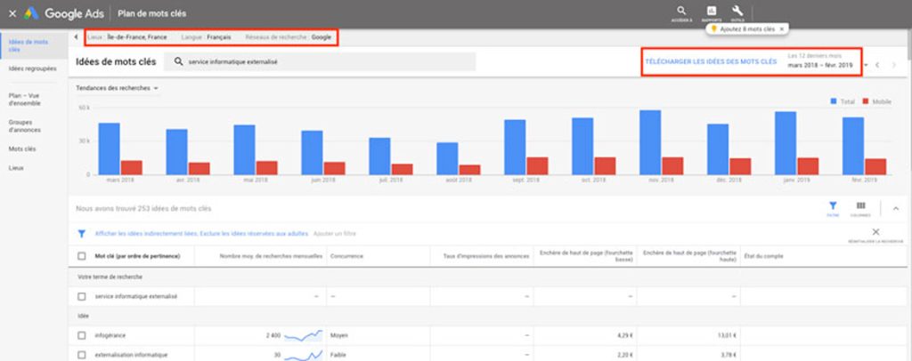
Task: Click the blue Total legend swatch
Action: (x=833, y=101)
